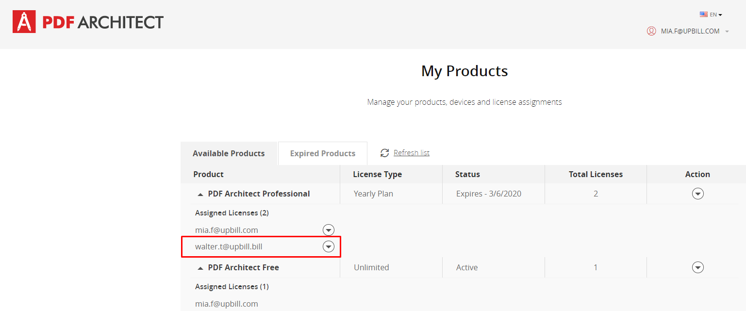
Task: Open dropdown next to mia.f@upbill.com under Professional
Action: pos(329,230)
